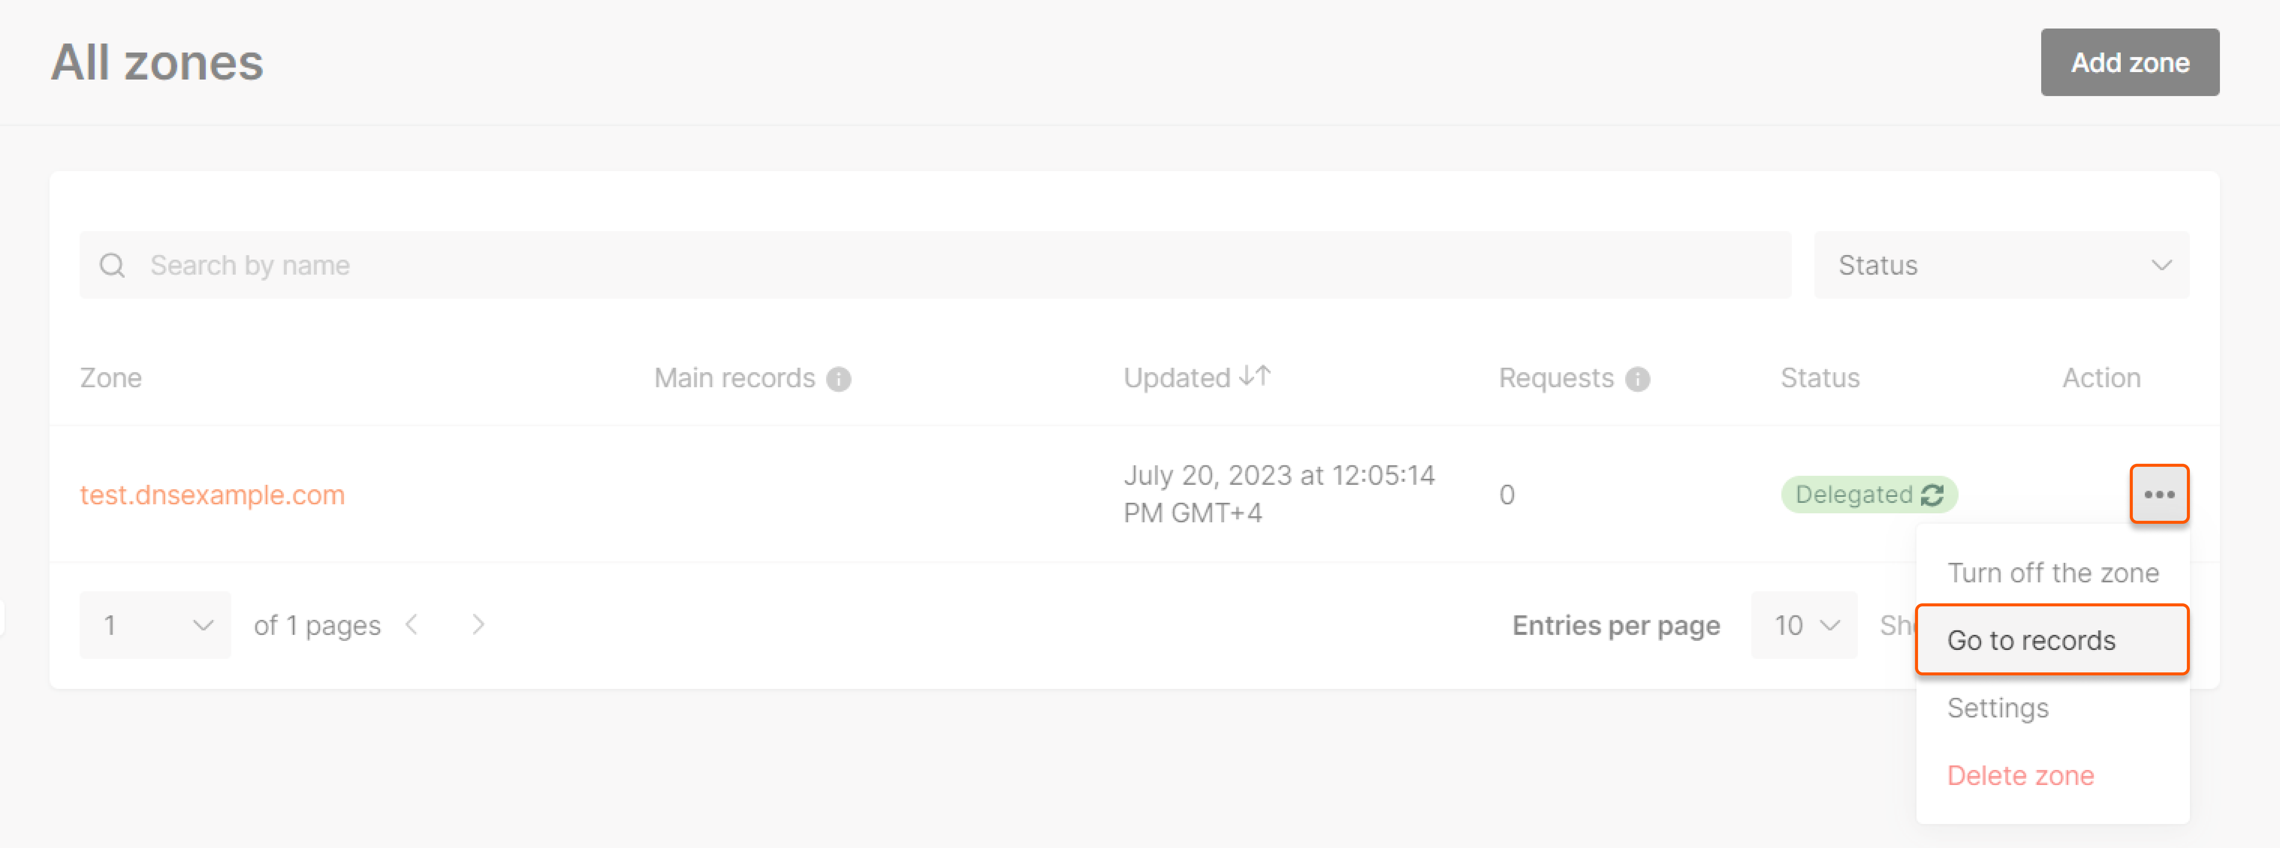This screenshot has width=2280, height=848.
Task: Click the previous page chevron
Action: click(412, 624)
